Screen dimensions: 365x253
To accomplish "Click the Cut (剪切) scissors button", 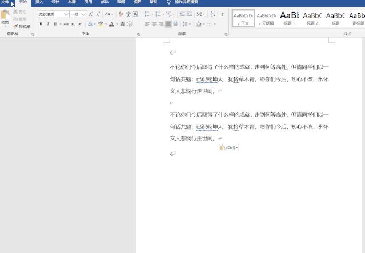I will 20,11.
